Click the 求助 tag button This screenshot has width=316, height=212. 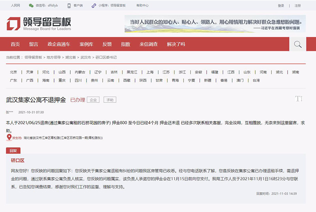[110, 100]
